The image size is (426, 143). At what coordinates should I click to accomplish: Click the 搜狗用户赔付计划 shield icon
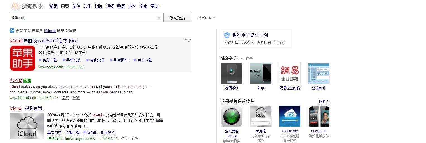[227, 35]
